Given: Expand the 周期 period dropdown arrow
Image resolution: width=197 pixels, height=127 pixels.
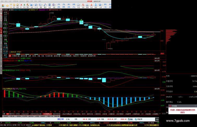Looking at the screenshot, I should 42,5.
